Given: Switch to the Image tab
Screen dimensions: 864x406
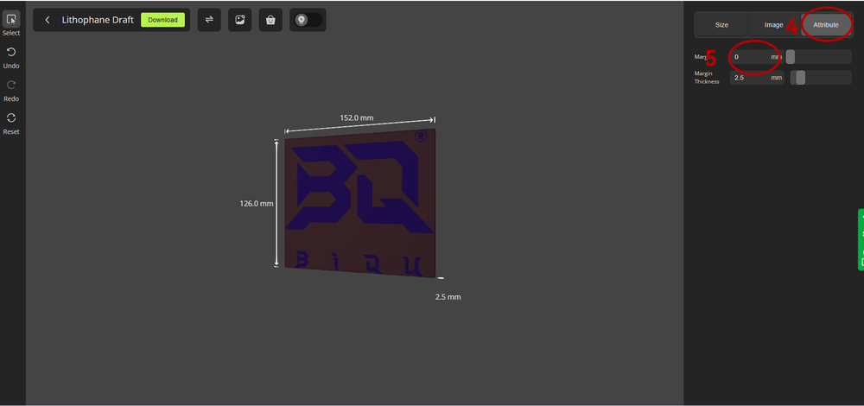Looking at the screenshot, I should tap(773, 25).
